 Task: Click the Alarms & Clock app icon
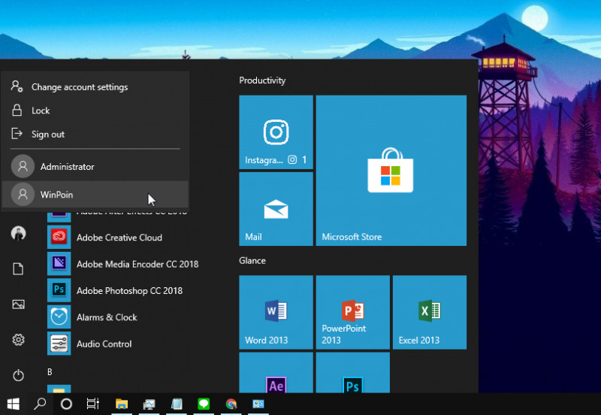click(x=59, y=317)
